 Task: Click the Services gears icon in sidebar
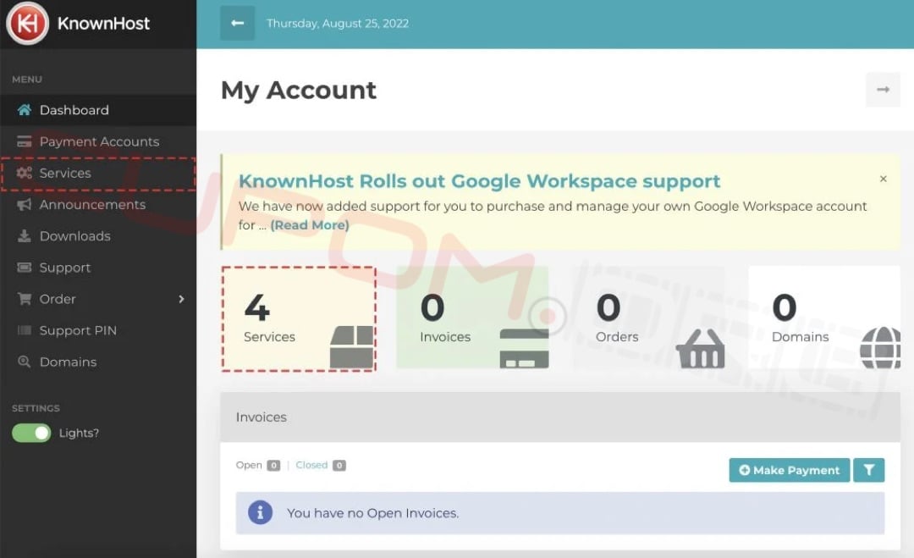[x=24, y=173]
